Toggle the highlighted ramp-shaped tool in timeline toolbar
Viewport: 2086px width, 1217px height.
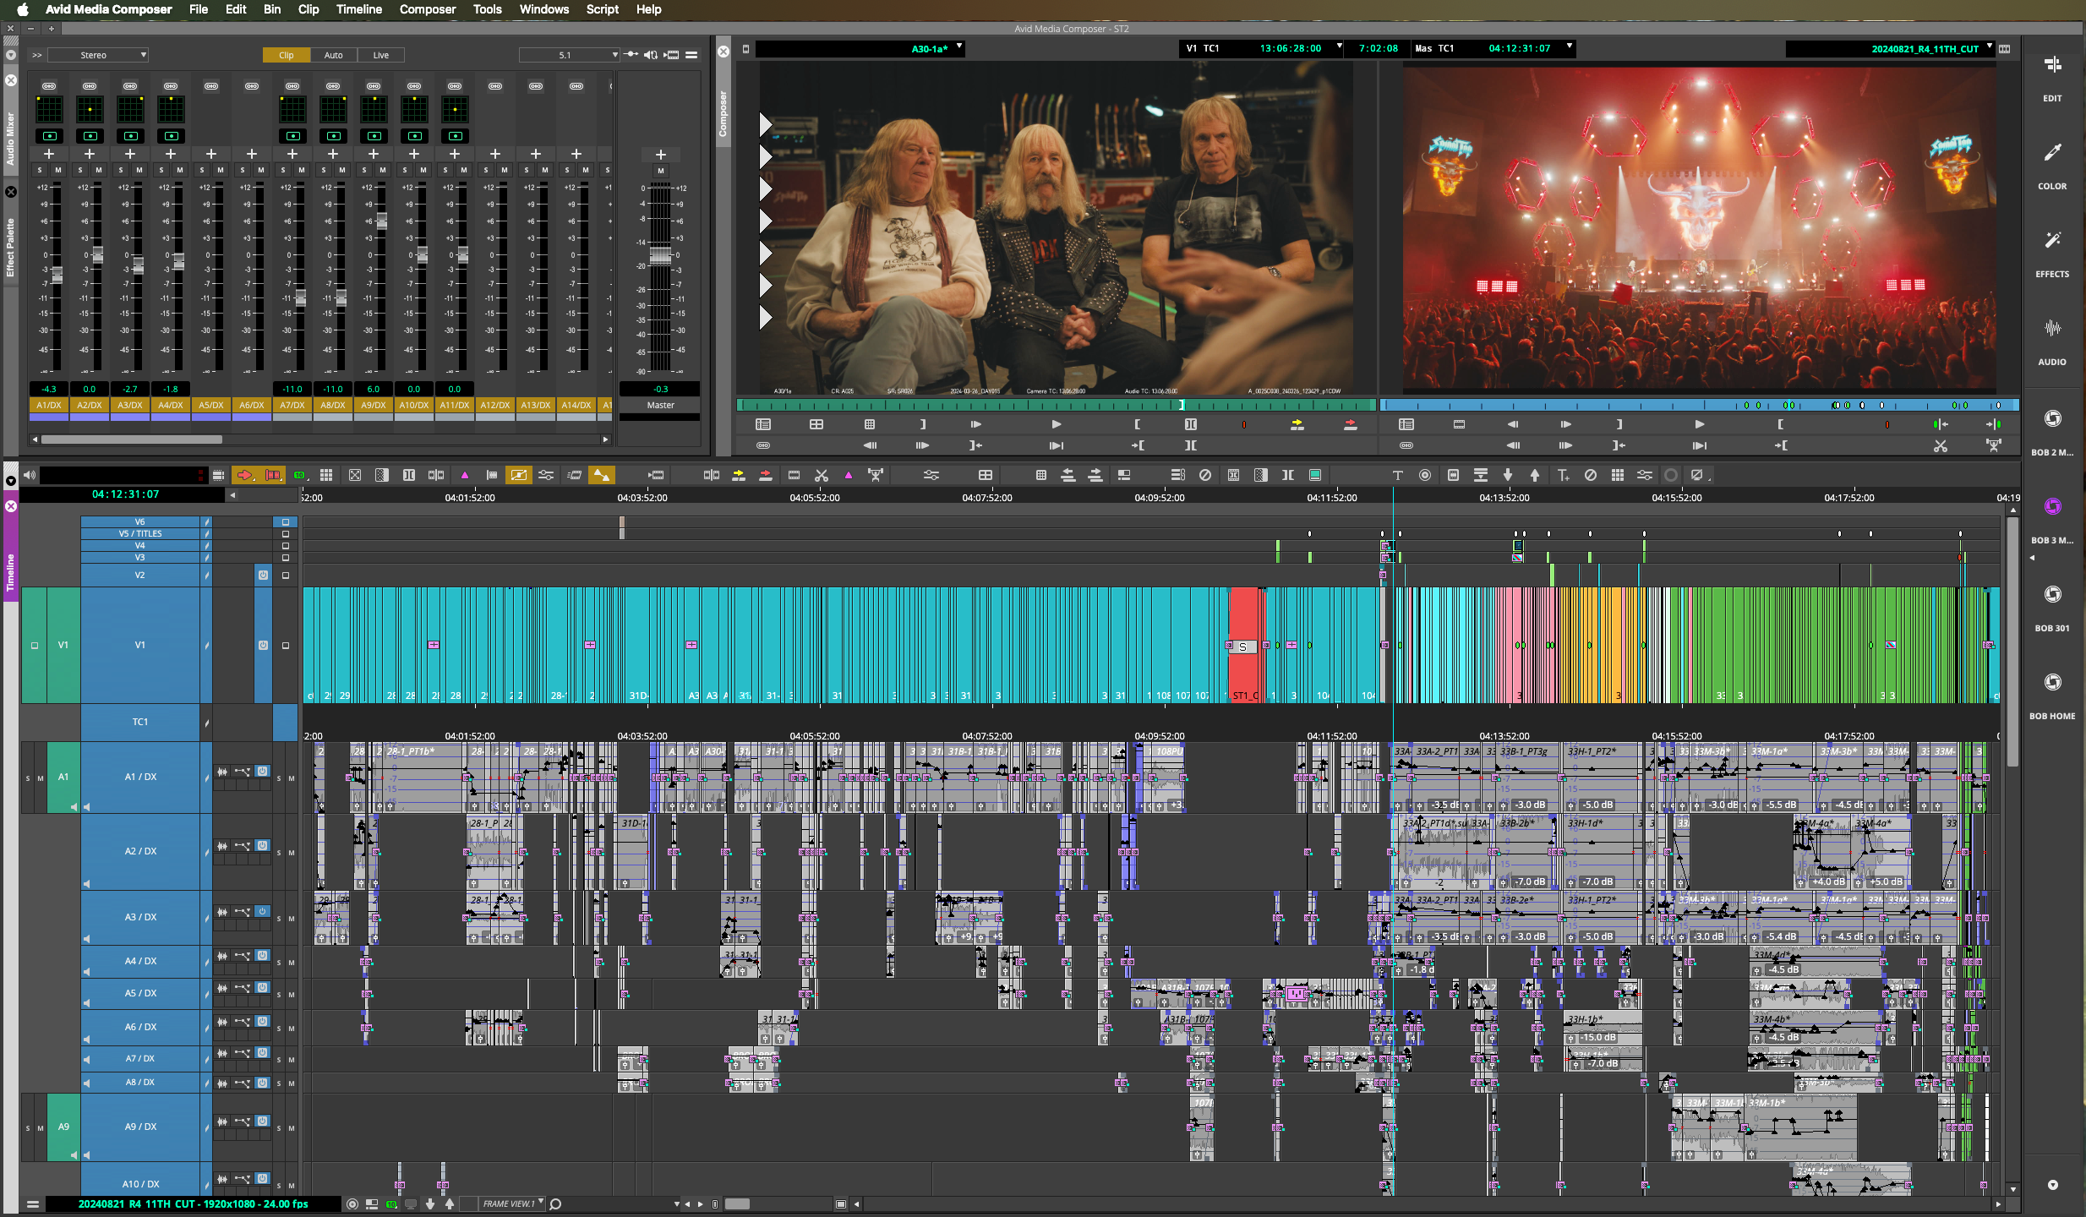pyautogui.click(x=602, y=475)
